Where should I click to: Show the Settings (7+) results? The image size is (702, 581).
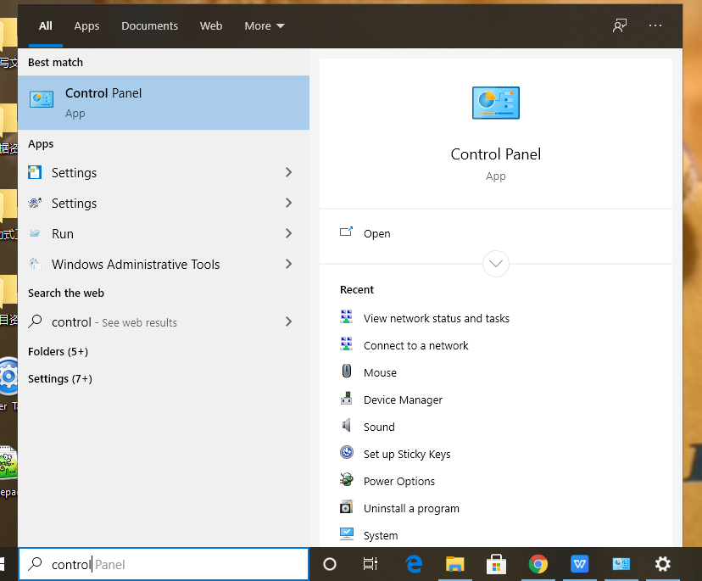[x=60, y=379]
